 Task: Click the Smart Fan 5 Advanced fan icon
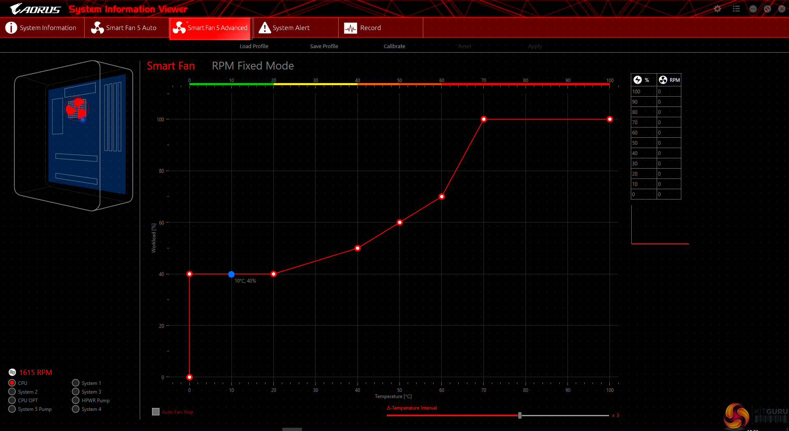click(x=179, y=28)
